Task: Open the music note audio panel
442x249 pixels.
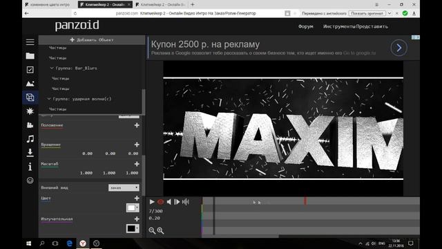Action: [x=30, y=138]
